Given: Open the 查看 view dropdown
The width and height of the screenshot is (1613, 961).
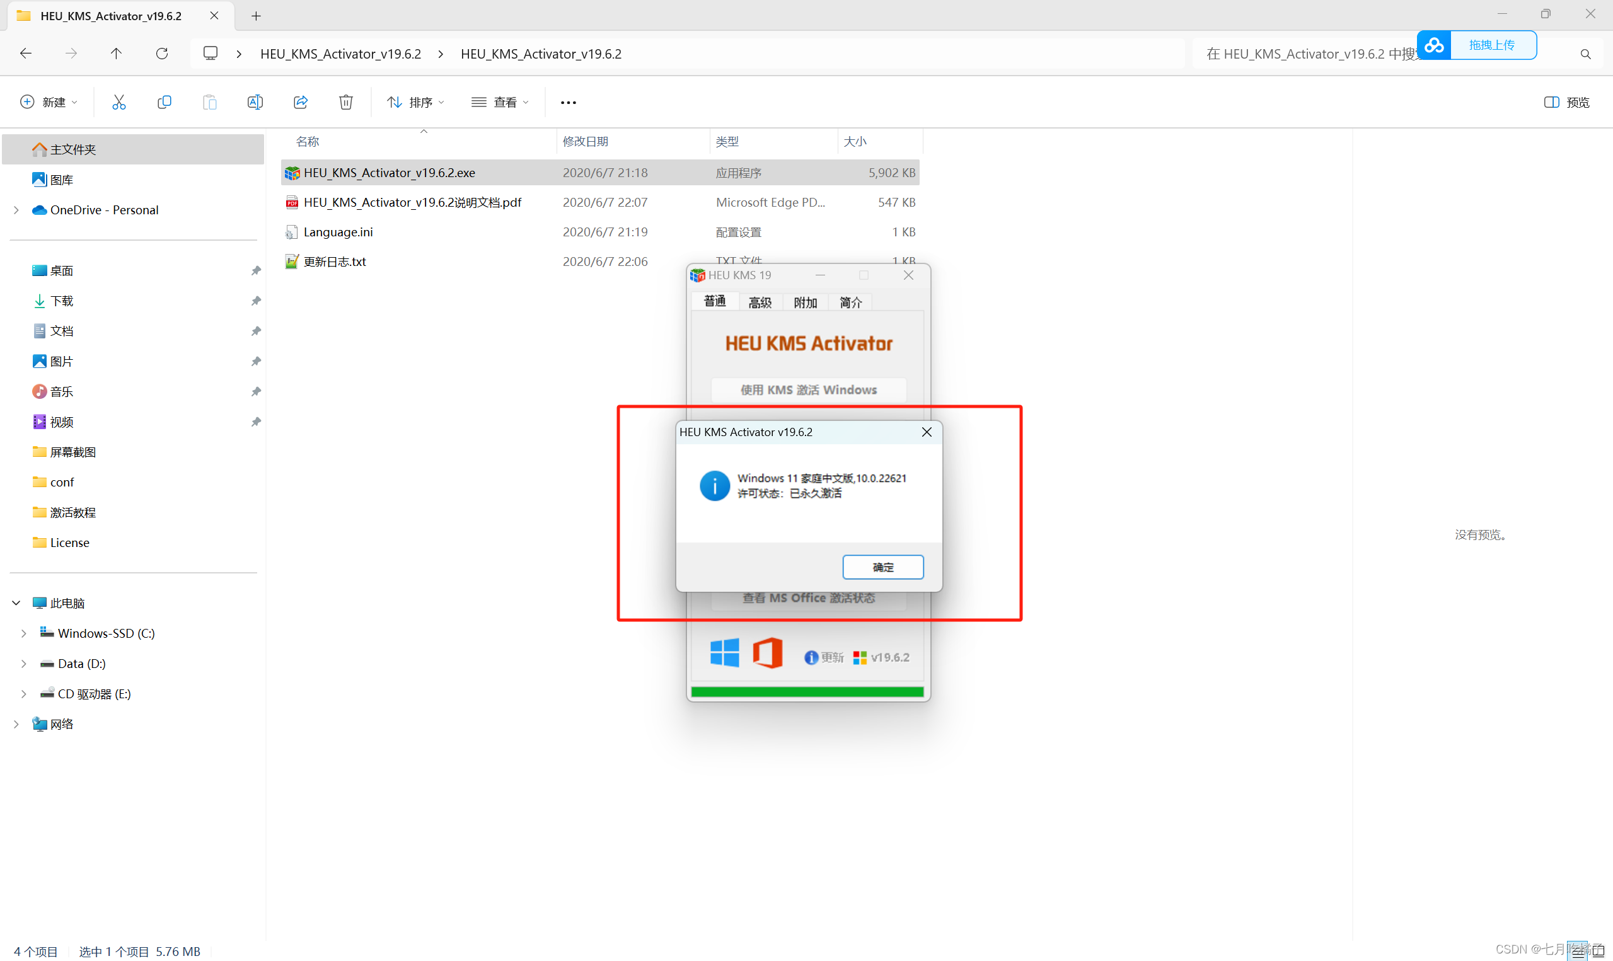Looking at the screenshot, I should click(x=500, y=102).
